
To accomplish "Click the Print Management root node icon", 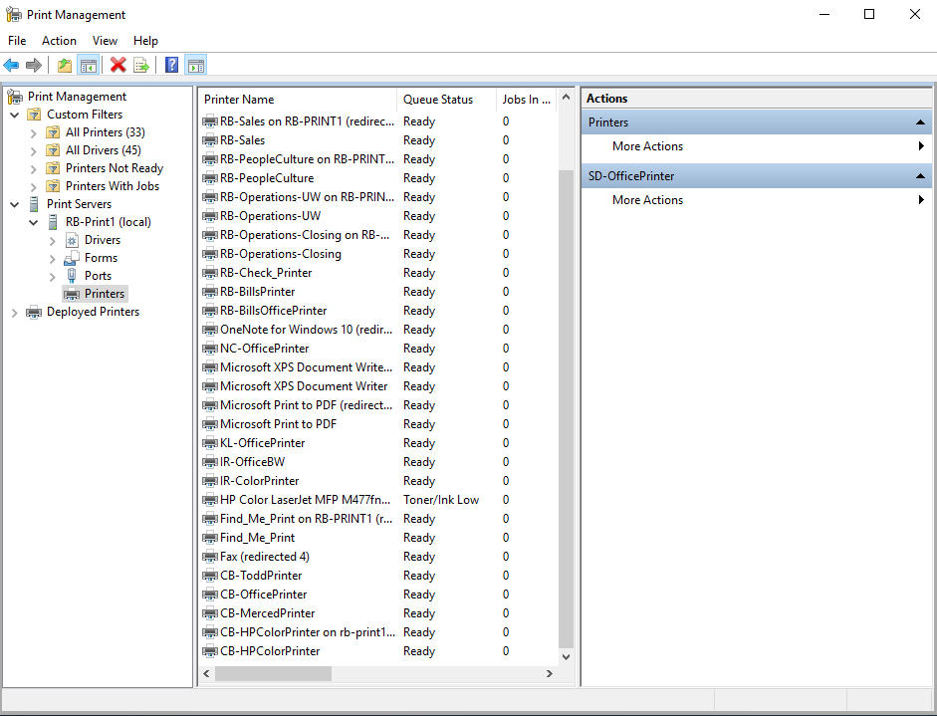I will 14,97.
